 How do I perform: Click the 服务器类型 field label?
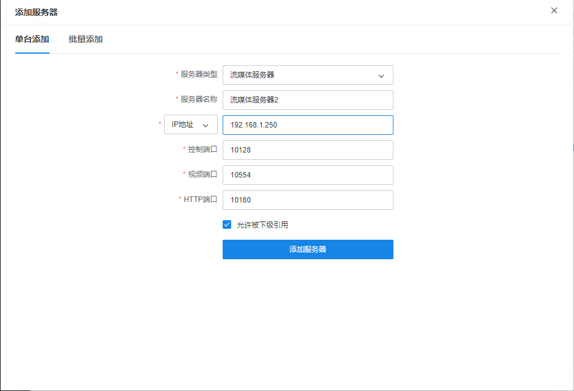point(199,74)
